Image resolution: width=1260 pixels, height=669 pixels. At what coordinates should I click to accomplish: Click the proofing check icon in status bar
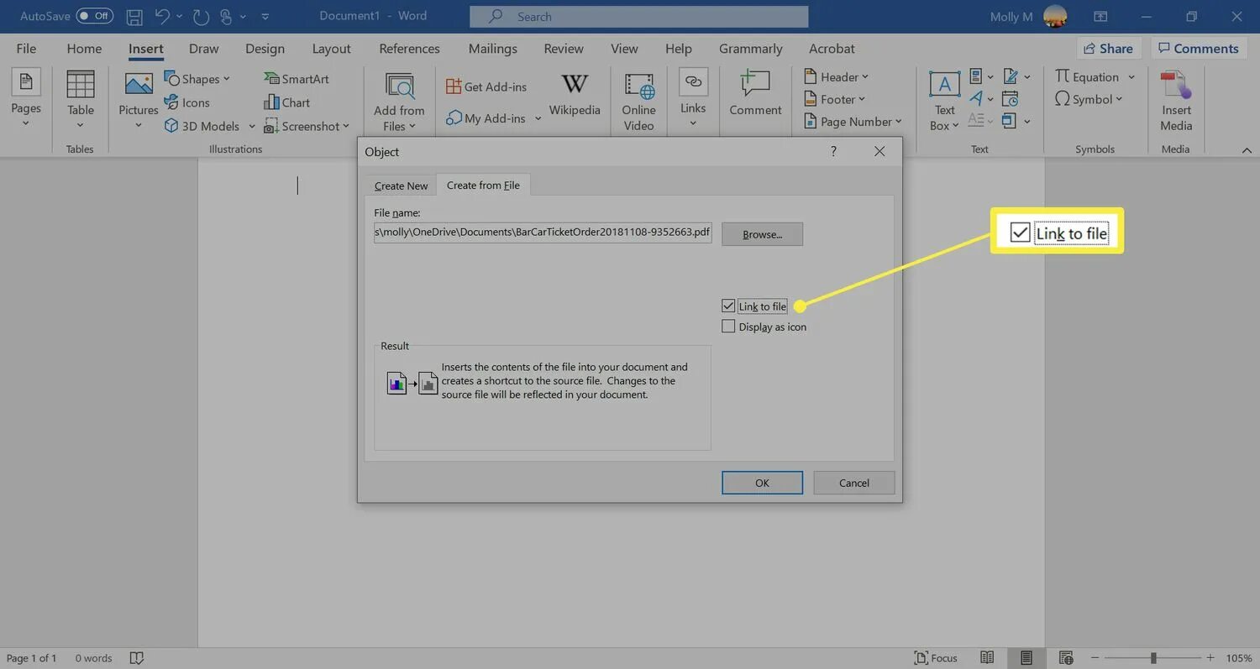point(138,658)
